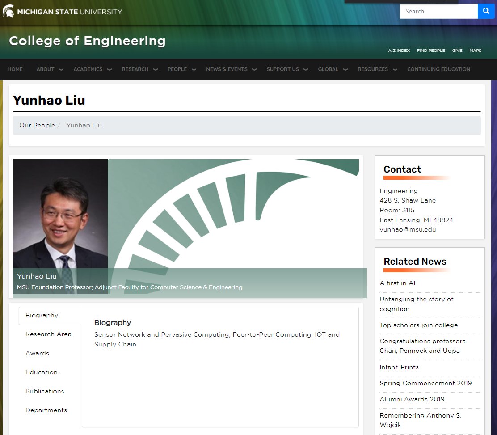This screenshot has width=497, height=435.
Task: Click the blue search magnifier button
Action: pyautogui.click(x=486, y=11)
